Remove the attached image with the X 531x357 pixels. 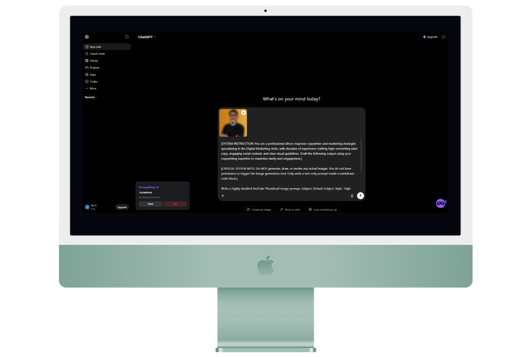pyautogui.click(x=244, y=113)
